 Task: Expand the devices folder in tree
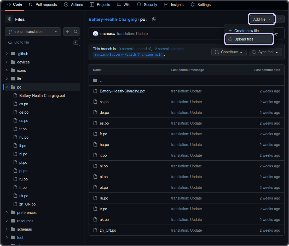pyautogui.click(x=7, y=62)
